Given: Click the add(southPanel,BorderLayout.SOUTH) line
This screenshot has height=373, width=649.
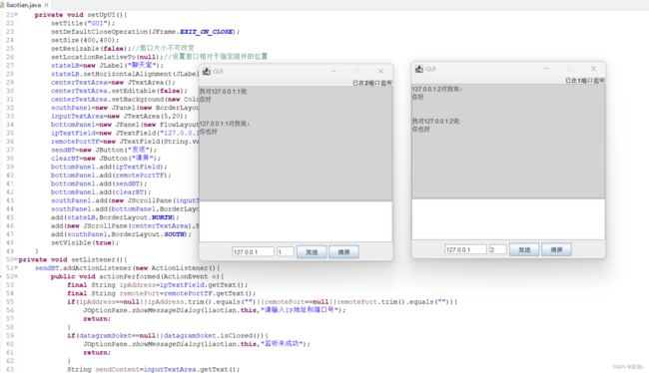Looking at the screenshot, I should click(121, 234).
